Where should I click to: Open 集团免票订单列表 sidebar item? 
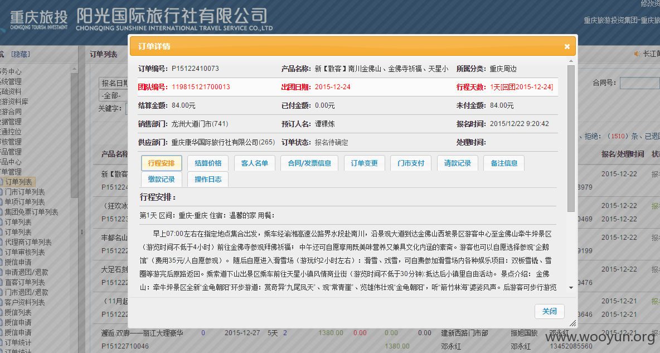click(31, 212)
